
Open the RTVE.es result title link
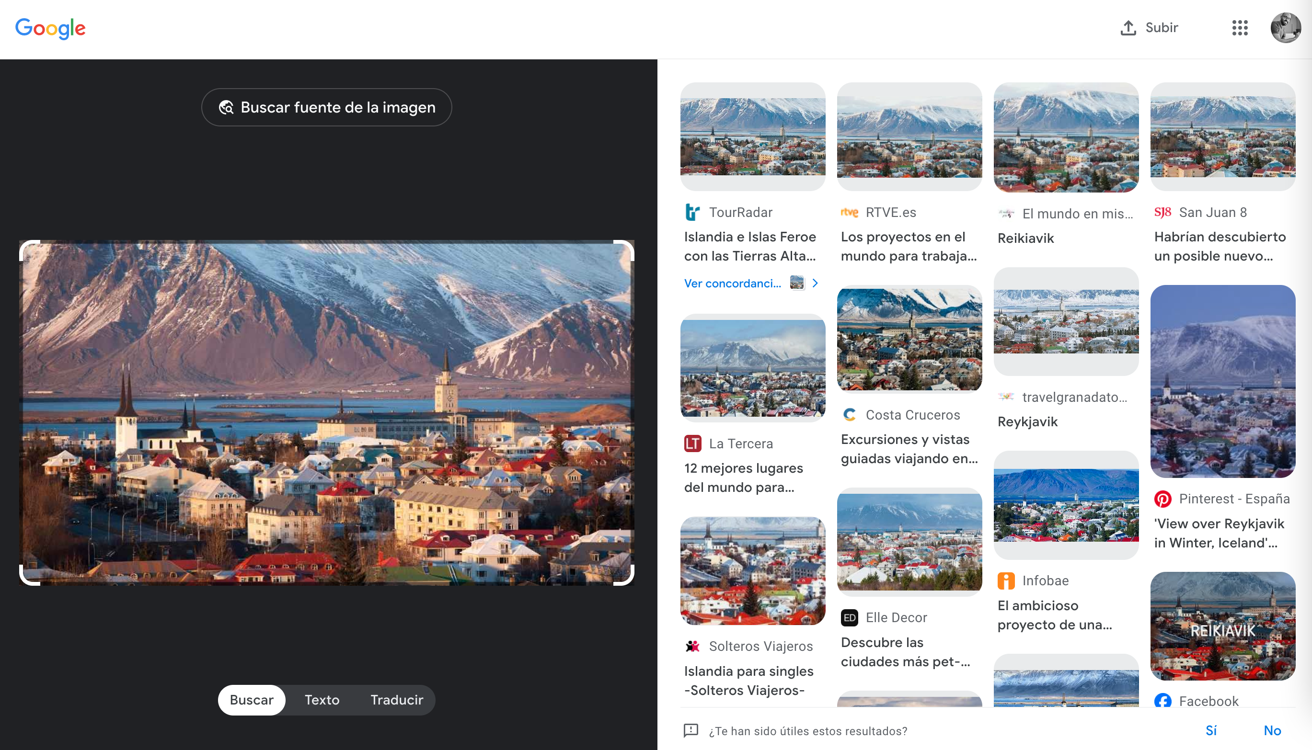[x=909, y=246]
